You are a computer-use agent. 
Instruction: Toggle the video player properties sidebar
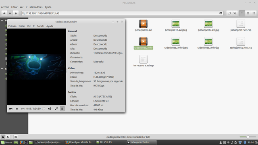click(x=62, y=109)
